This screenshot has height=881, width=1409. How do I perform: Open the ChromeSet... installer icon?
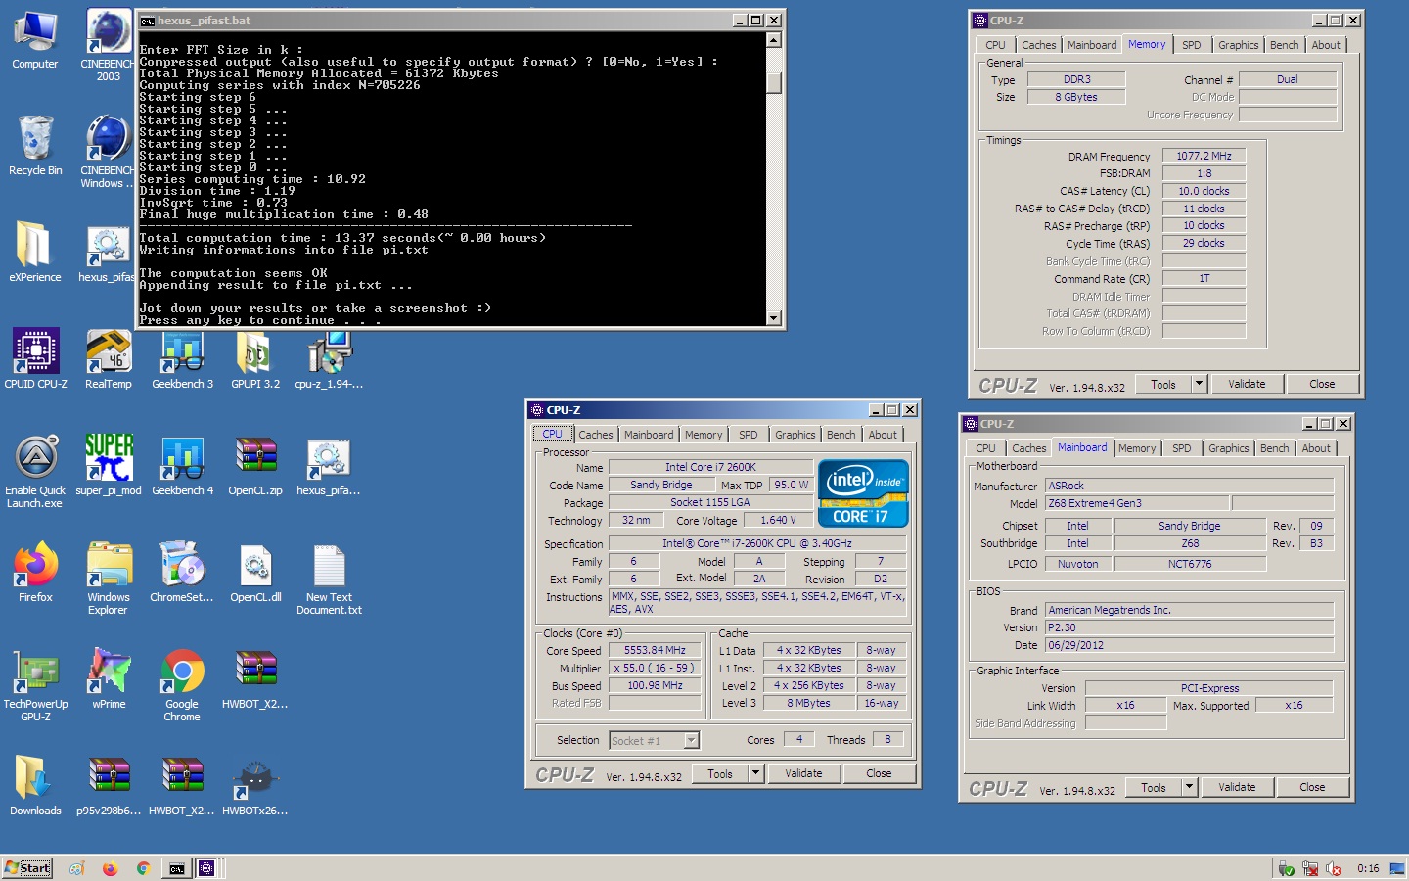tap(182, 574)
